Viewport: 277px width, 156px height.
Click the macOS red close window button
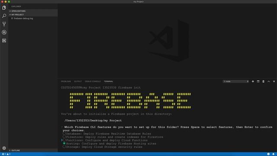point(2,2)
